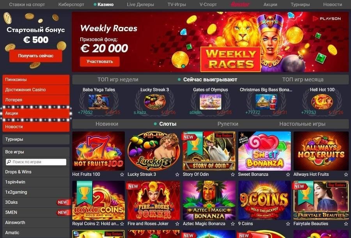Viewport: 351px width, 238px height.
Task: Favorite Aztec Magic Bonanza star toggle
Action: tap(232, 224)
